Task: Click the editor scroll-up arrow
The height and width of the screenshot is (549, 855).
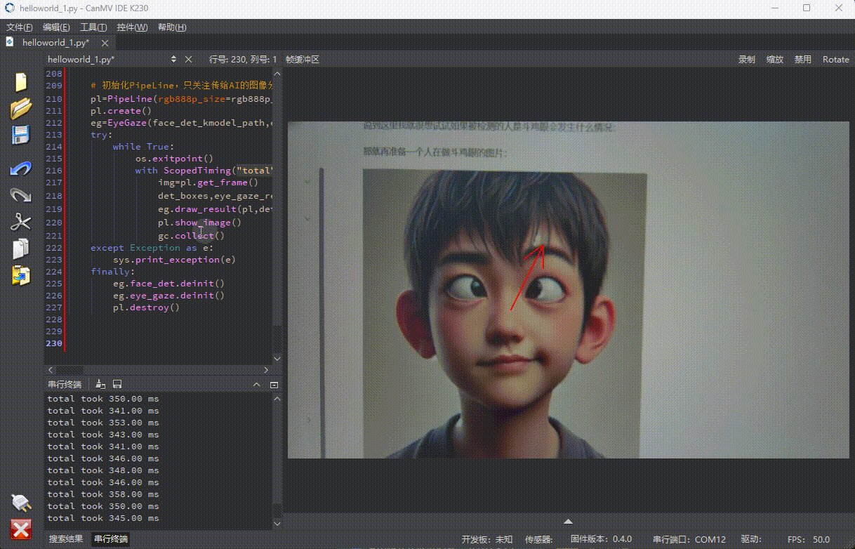Action: tap(277, 73)
